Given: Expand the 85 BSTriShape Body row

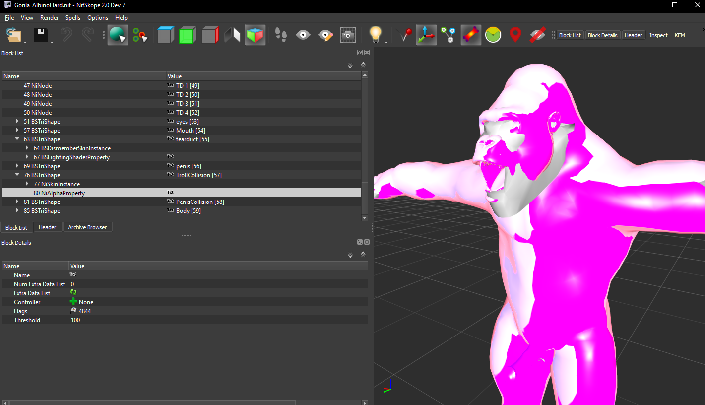Looking at the screenshot, I should coord(17,211).
